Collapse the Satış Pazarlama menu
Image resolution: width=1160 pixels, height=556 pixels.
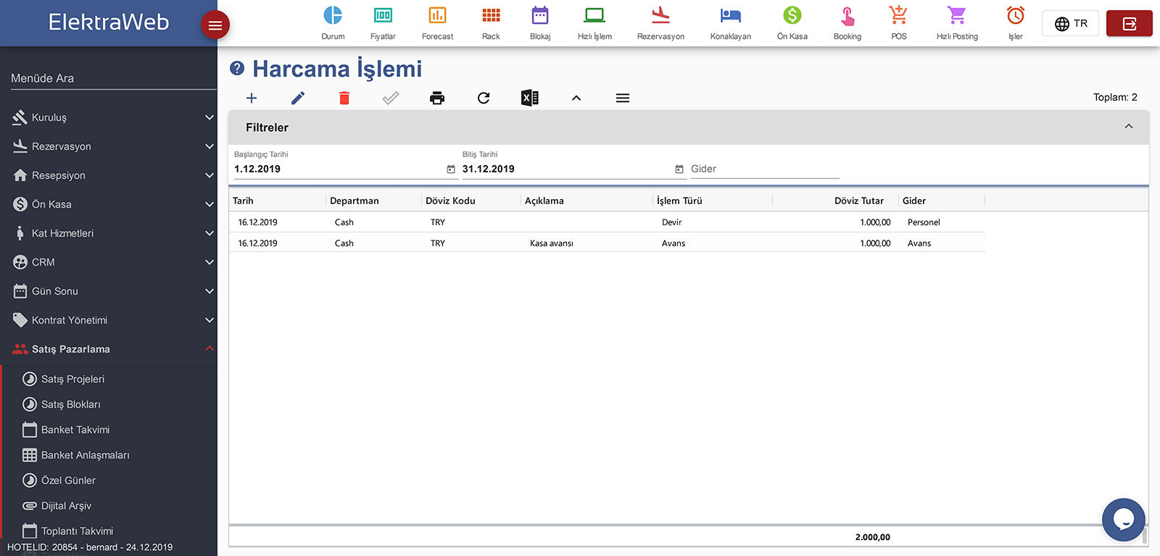(109, 349)
